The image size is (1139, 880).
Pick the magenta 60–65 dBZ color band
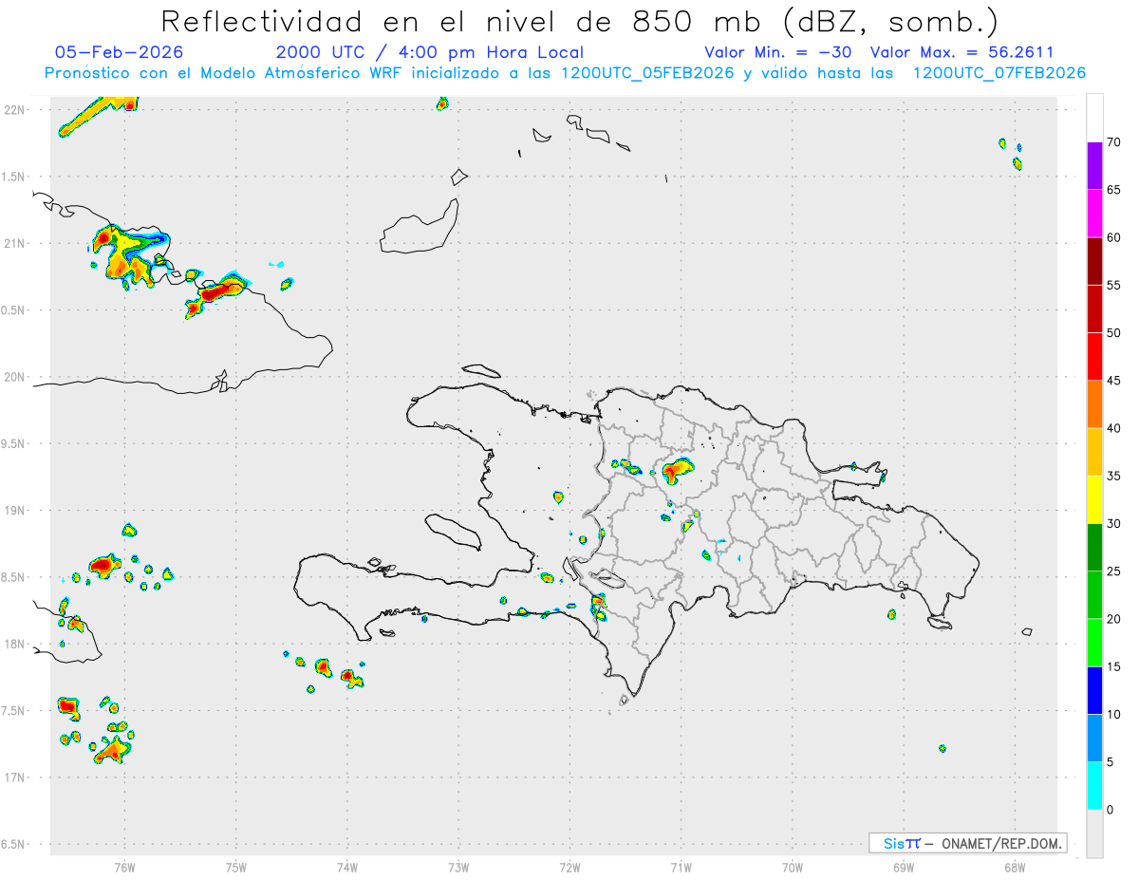tap(1094, 214)
